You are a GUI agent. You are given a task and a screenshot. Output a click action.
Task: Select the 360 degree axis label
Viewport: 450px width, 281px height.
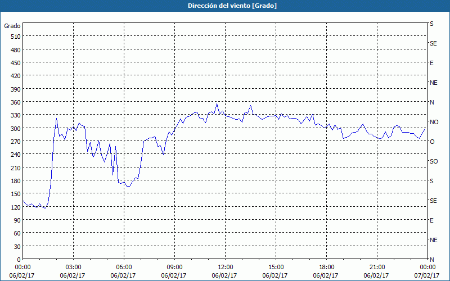(x=16, y=102)
